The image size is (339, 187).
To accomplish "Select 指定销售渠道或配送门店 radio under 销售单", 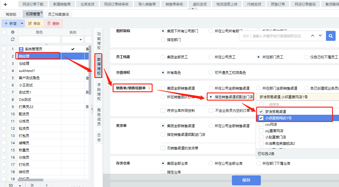I will [211, 97].
